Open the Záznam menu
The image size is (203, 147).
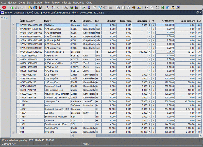pyautogui.click(x=38, y=2)
